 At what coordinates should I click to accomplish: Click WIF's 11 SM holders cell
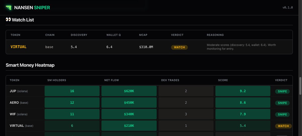pyautogui.click(x=72, y=114)
